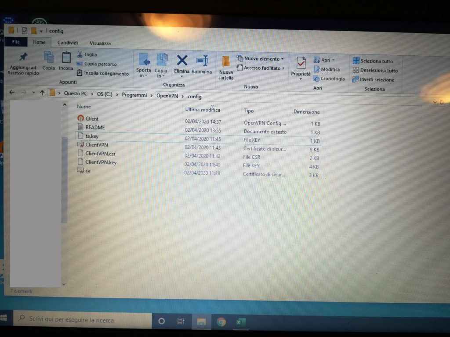Click the OpenVPN breadcrumb in the address bar

167,96
